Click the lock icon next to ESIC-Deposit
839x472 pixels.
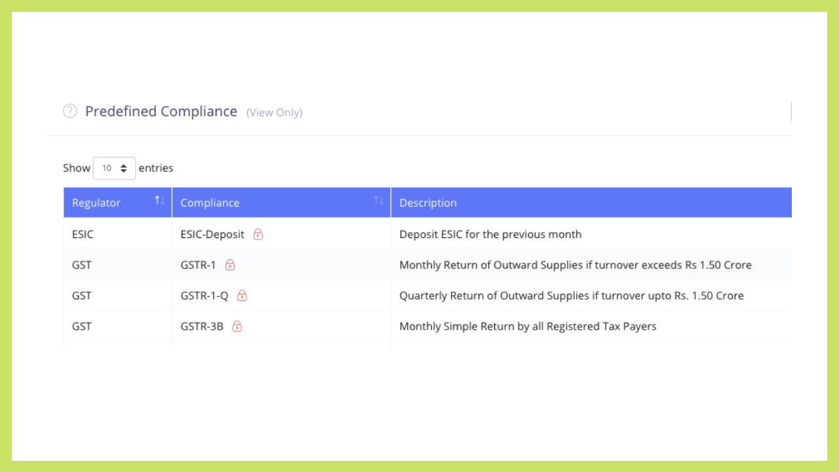[x=258, y=234]
